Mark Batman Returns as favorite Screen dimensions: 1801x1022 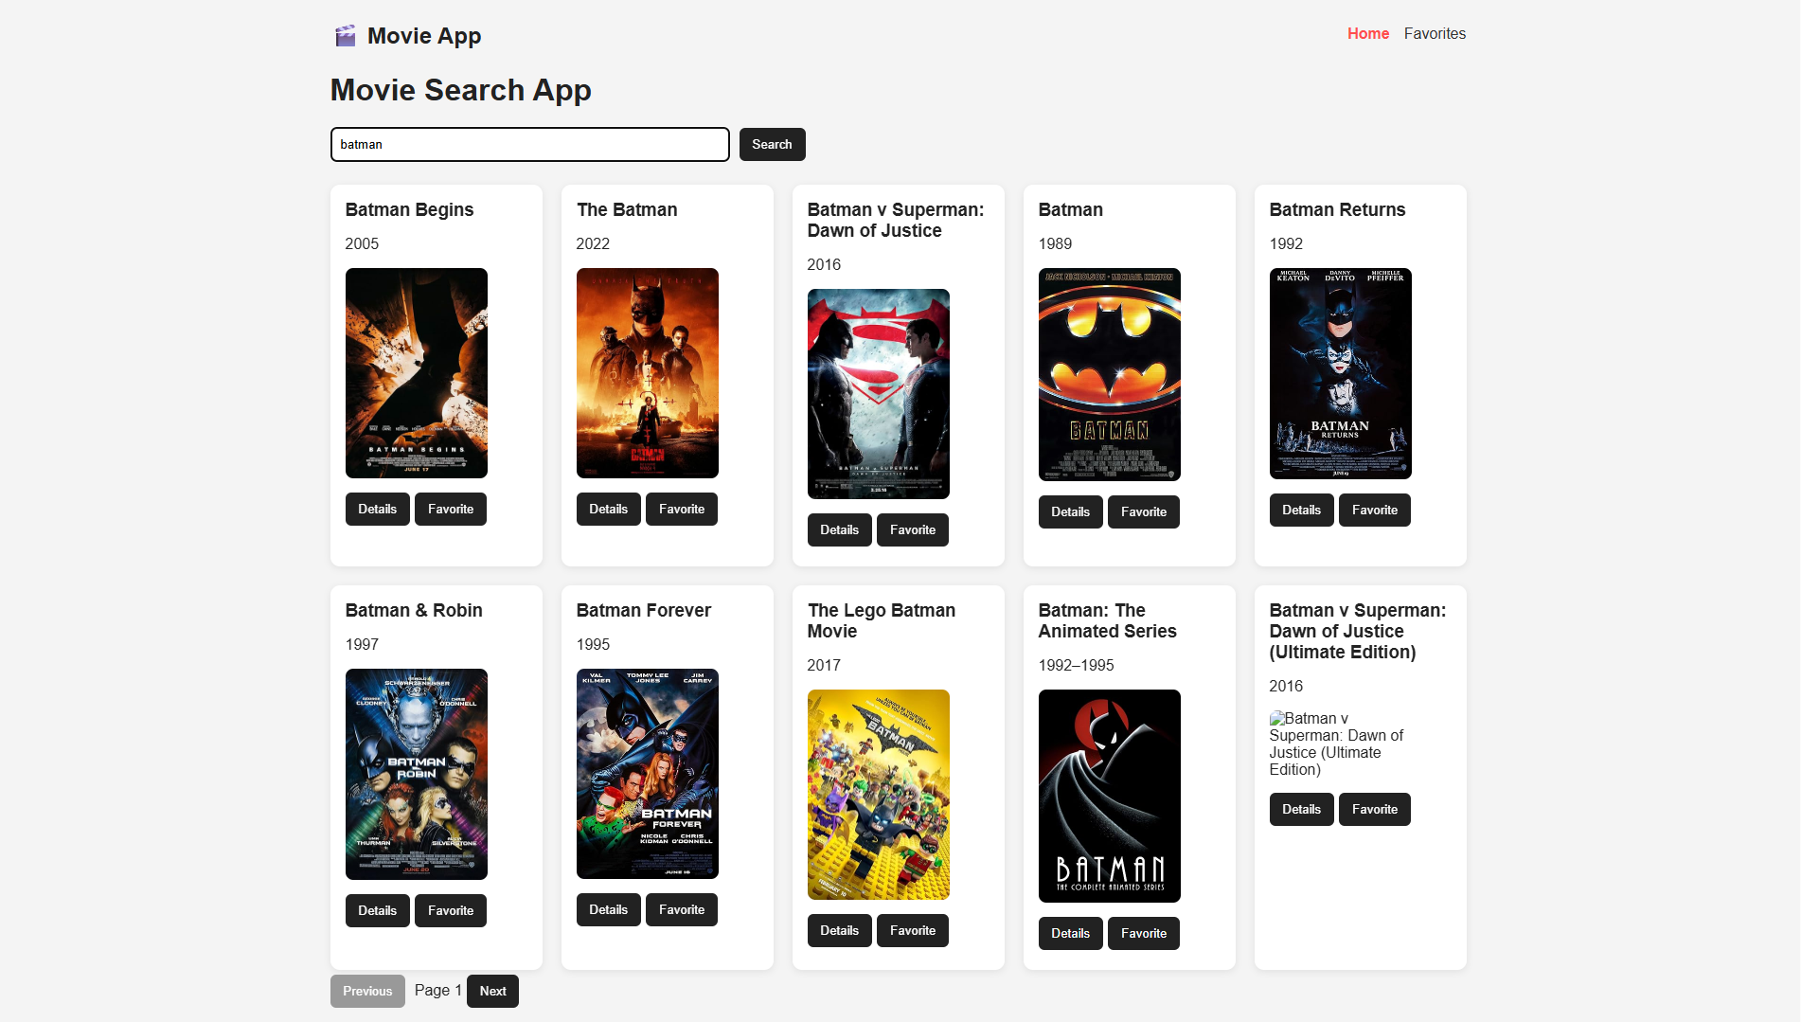click(x=1375, y=511)
